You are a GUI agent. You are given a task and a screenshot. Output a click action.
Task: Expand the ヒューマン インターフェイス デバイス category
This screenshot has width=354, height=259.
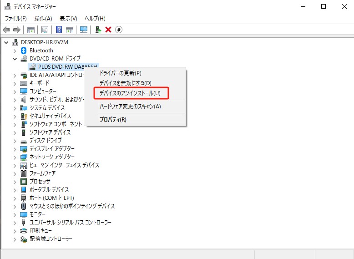tap(15, 165)
